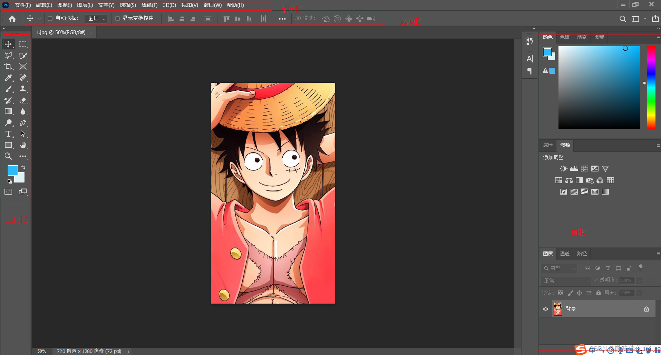
Task: Select the Eyedropper tool
Action: click(9, 78)
